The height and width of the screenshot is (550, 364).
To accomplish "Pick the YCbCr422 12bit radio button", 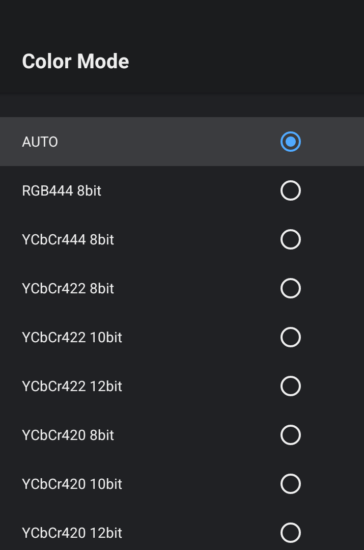I will click(291, 386).
